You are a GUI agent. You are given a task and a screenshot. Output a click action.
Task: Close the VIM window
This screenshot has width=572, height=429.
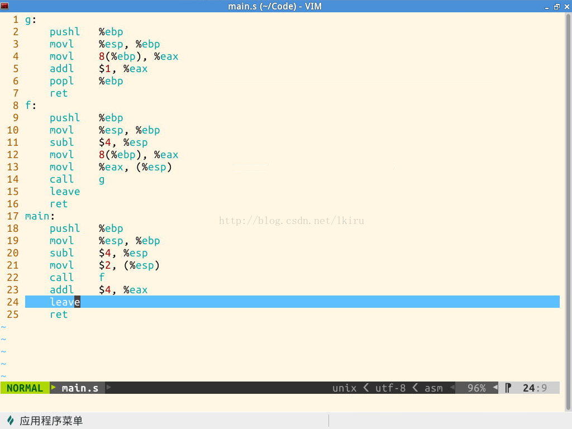pyautogui.click(x=567, y=7)
